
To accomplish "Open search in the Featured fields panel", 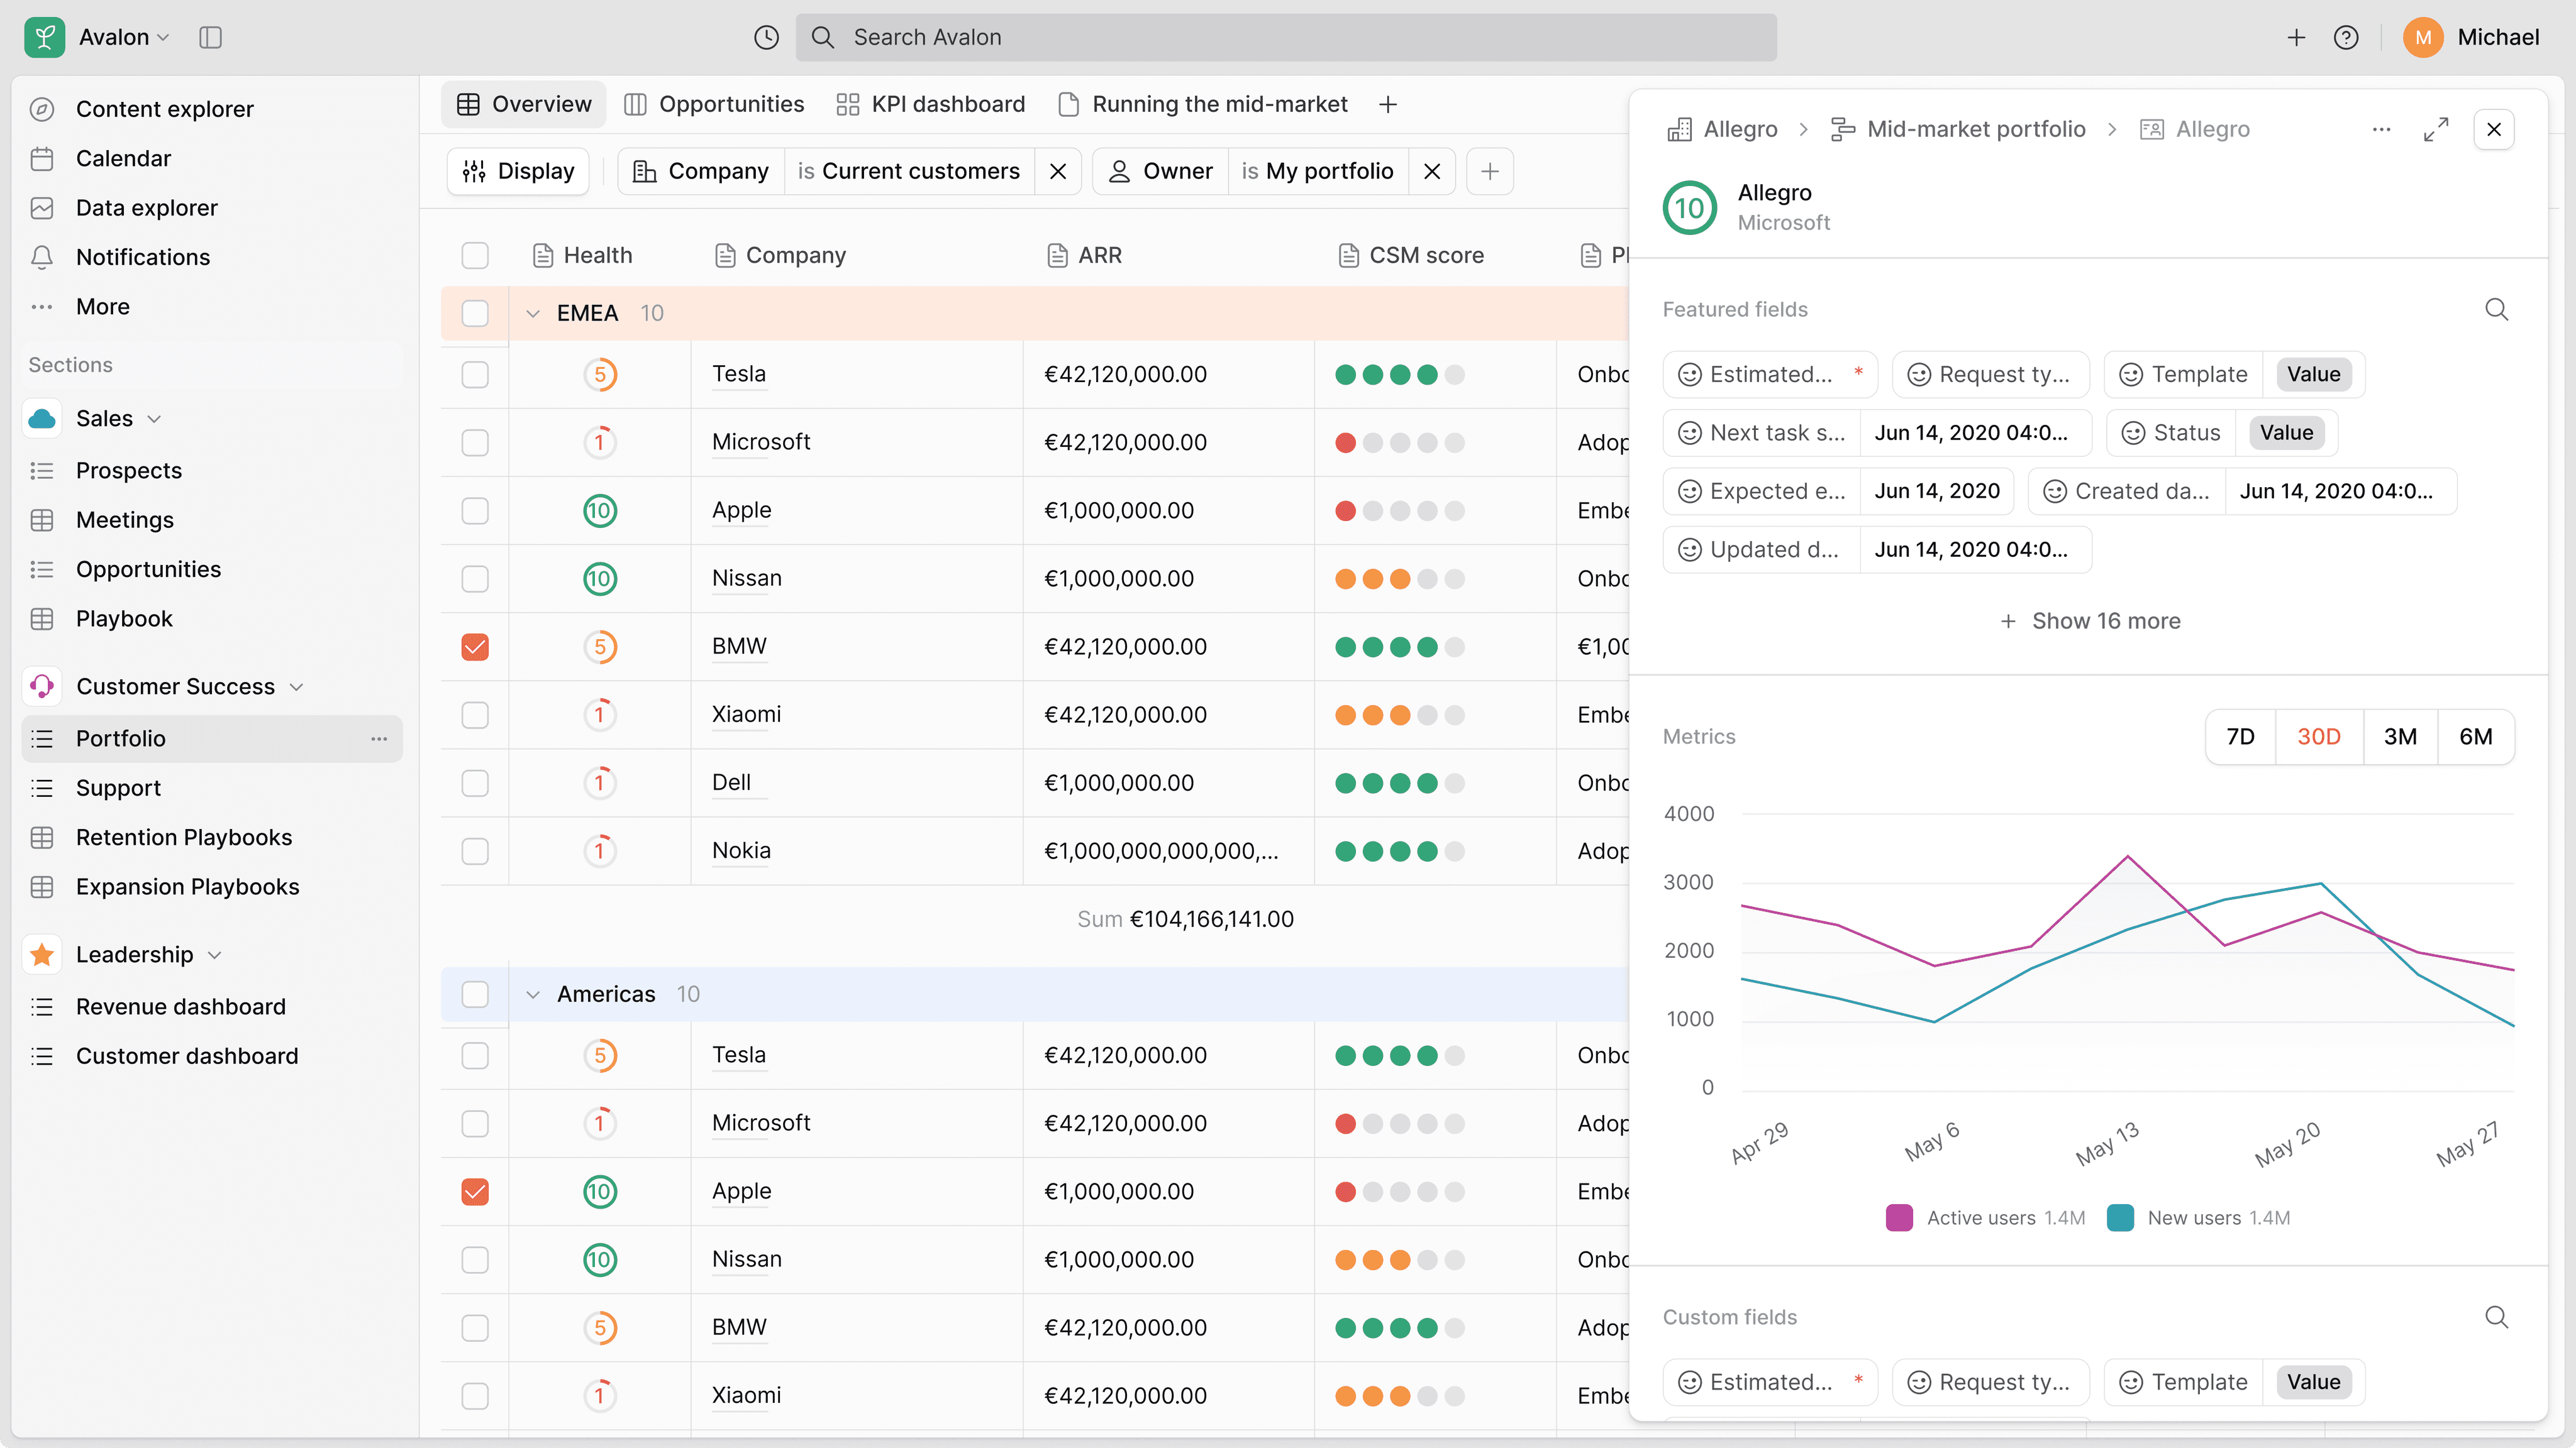I will point(2496,310).
